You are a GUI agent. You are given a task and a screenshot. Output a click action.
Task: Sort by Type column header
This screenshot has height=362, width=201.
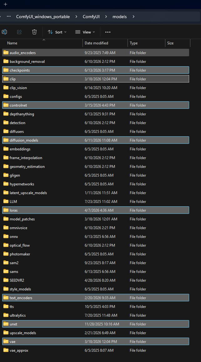click(133, 43)
